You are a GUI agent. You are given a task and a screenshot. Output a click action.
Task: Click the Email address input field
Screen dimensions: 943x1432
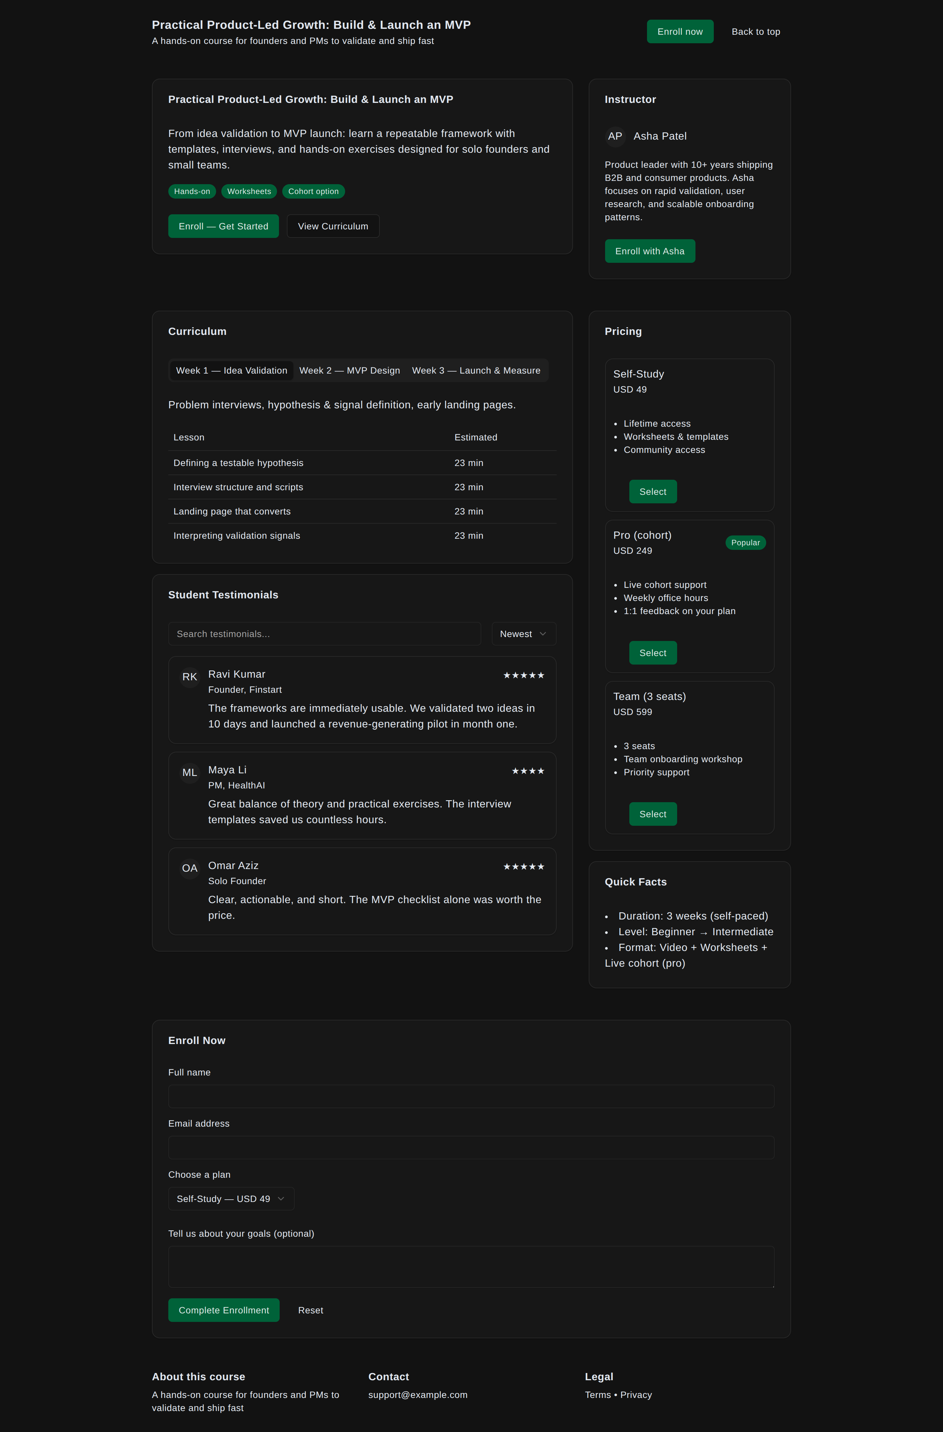471,1148
